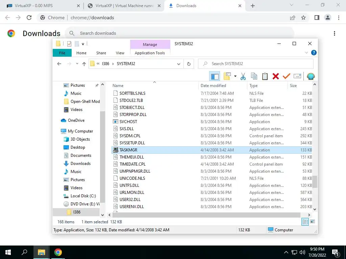Open the address bar history dropdown

pos(178,64)
